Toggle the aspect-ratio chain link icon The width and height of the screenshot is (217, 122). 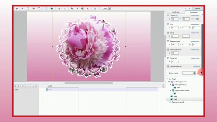coord(193,19)
